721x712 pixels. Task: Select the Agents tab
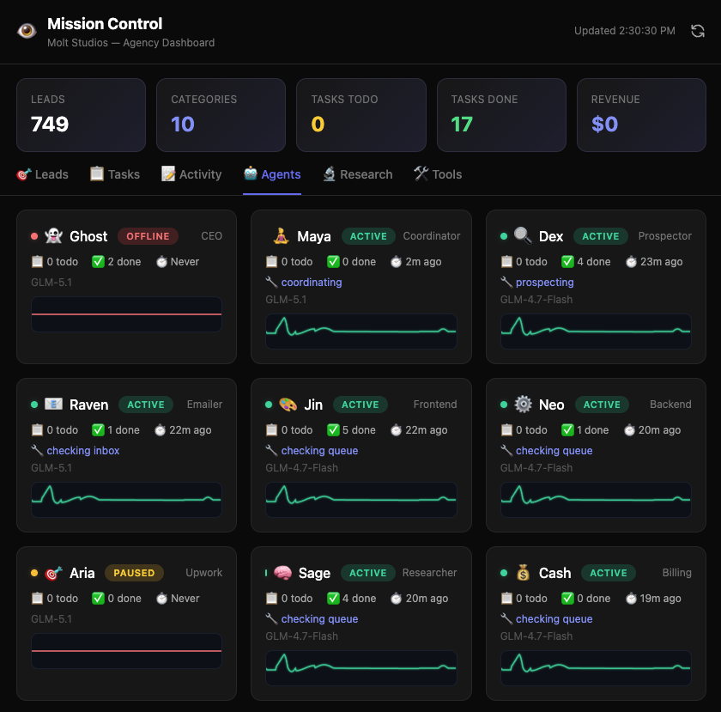(272, 174)
